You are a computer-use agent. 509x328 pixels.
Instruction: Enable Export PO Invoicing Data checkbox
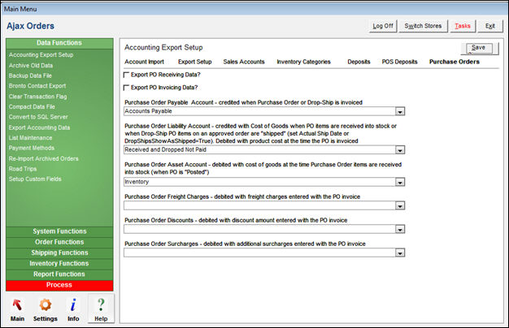[x=127, y=88]
